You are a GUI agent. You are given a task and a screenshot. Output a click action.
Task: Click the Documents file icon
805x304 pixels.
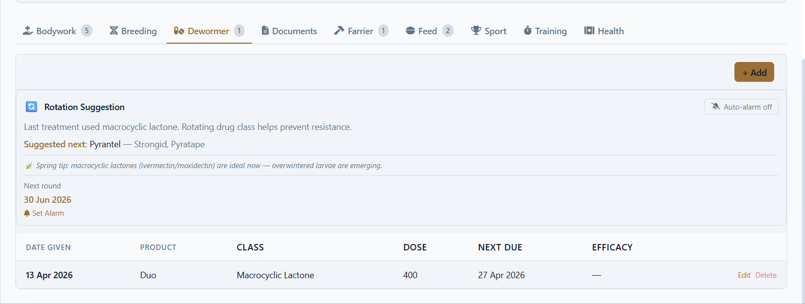[x=265, y=31]
